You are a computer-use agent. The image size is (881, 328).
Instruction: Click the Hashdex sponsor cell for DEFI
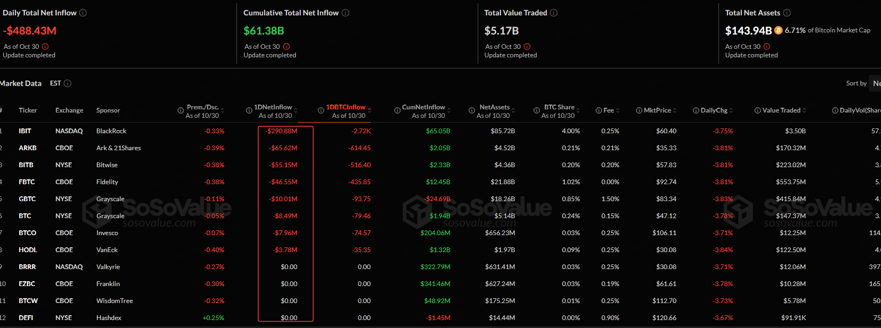point(109,318)
